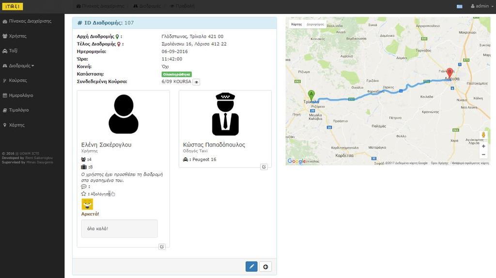Screen dimensions: 496x278
Task: Click the name Κώστας Παπαδόπουλος
Action: pyautogui.click(x=214, y=145)
